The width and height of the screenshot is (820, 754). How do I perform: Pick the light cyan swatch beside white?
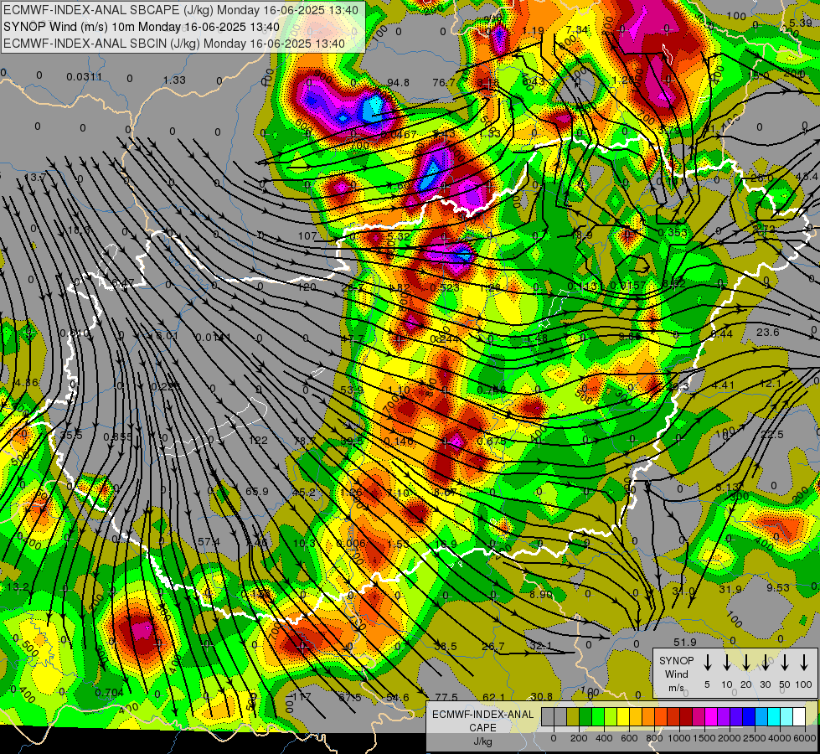coord(786,717)
